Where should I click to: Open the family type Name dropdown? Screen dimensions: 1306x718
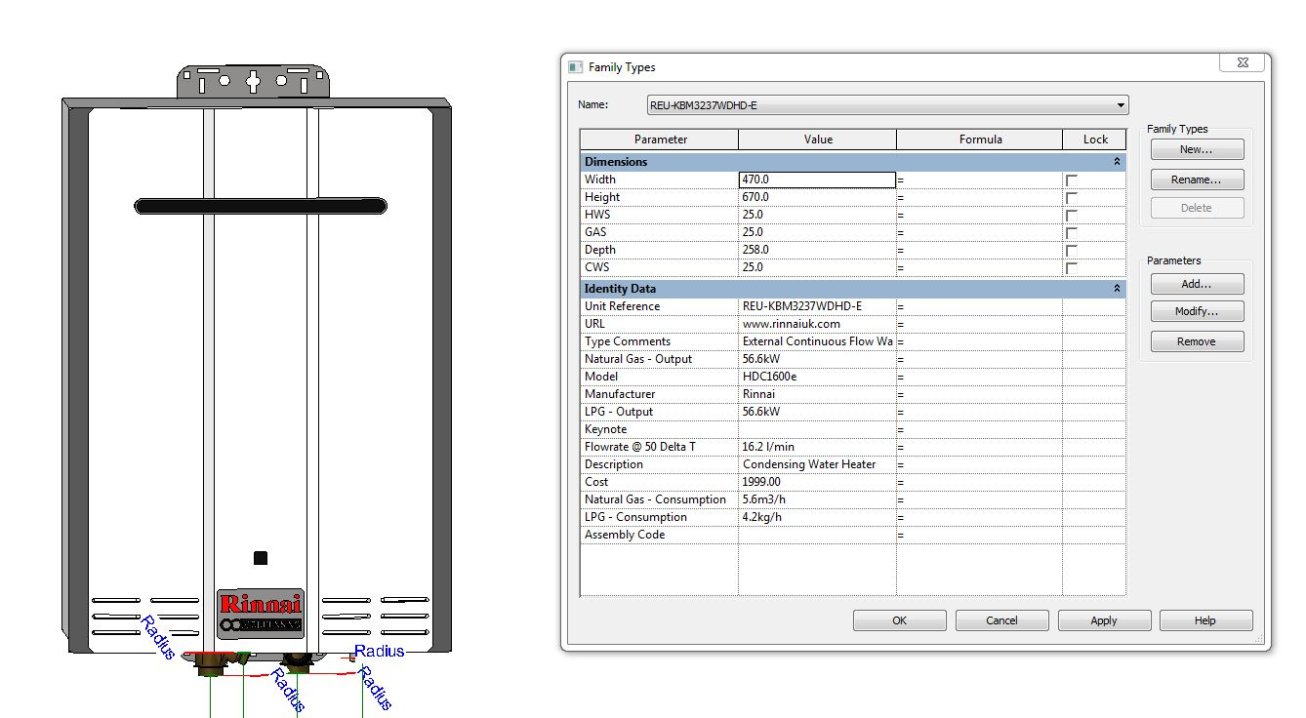tap(1122, 105)
